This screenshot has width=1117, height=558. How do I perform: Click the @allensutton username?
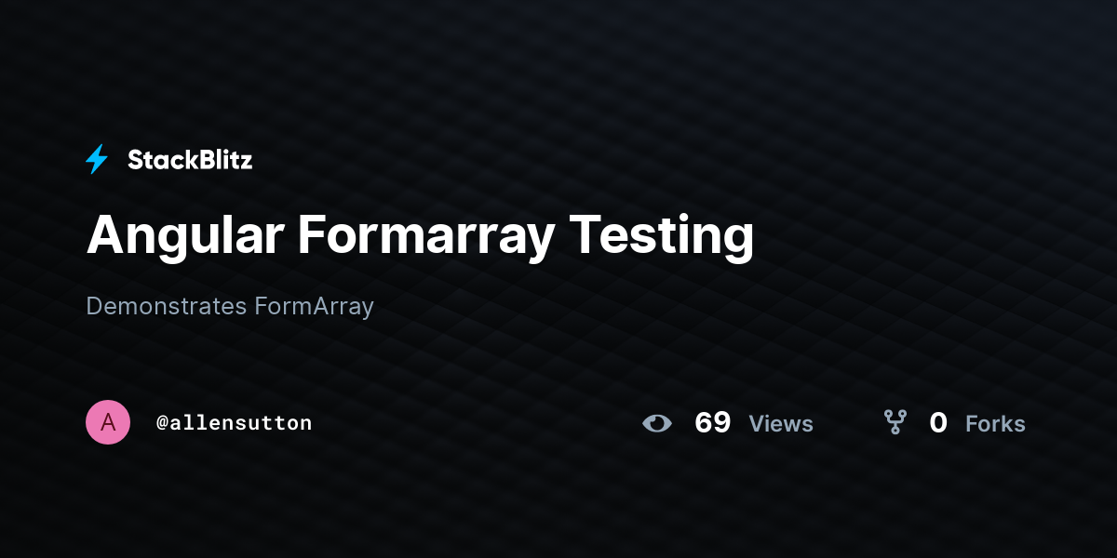pyautogui.click(x=234, y=423)
